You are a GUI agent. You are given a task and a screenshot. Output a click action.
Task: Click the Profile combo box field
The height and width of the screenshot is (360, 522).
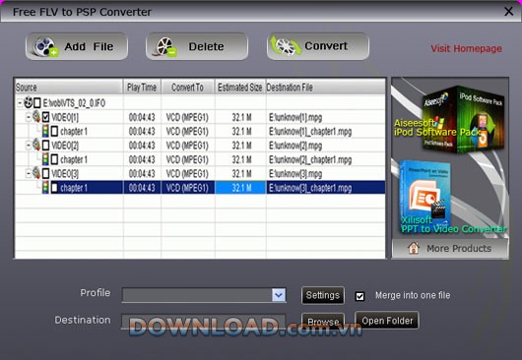coord(204,295)
